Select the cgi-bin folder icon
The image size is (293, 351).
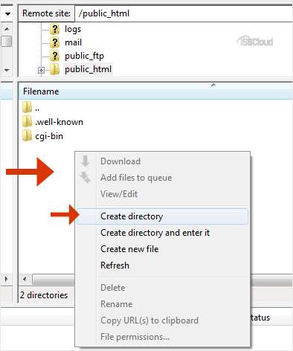click(x=27, y=135)
